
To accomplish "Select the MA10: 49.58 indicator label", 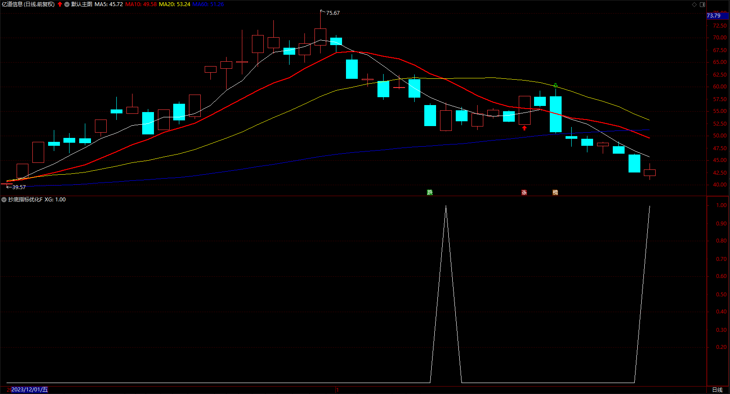I will (141, 4).
